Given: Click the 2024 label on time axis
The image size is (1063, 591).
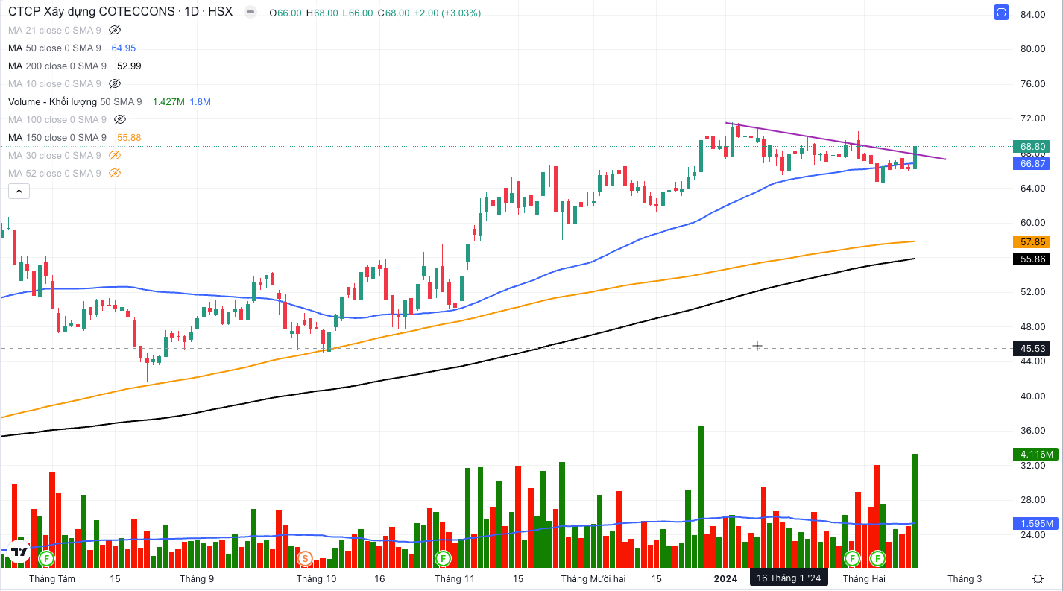Looking at the screenshot, I should click(x=725, y=578).
